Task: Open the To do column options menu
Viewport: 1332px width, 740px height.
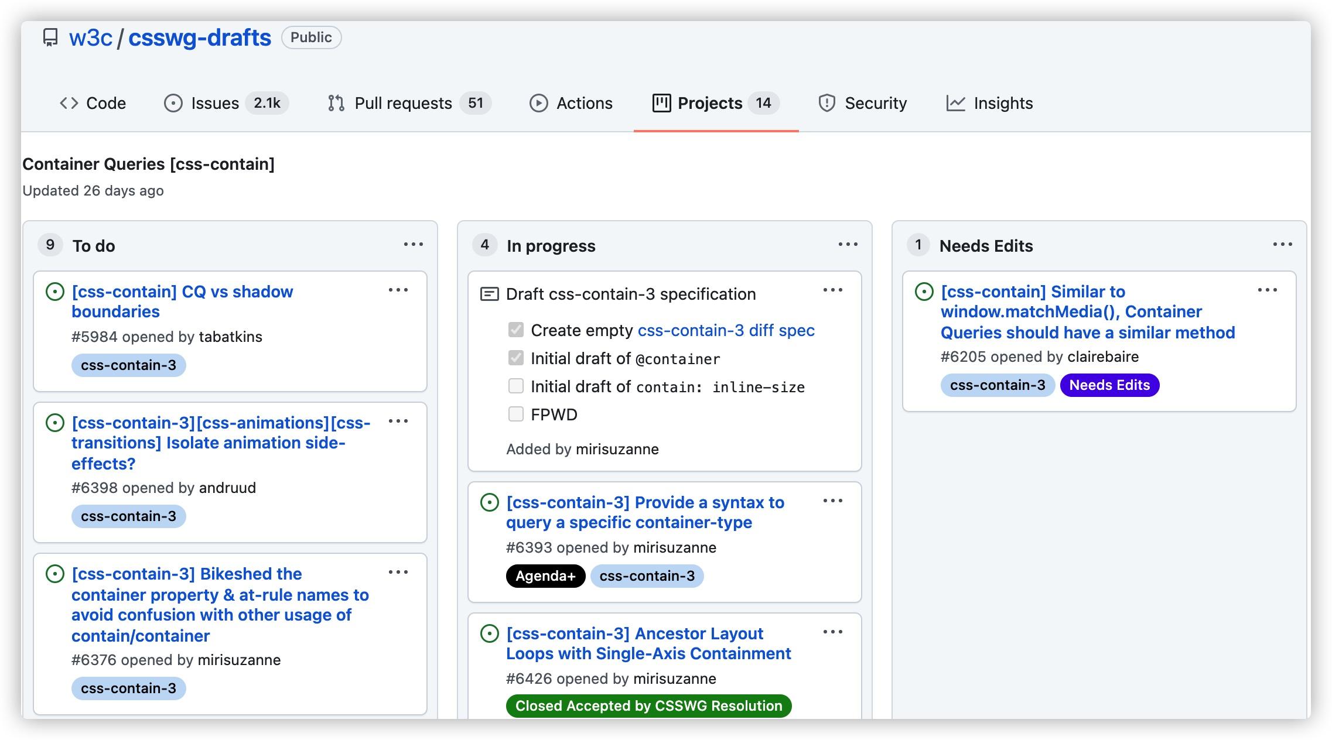Action: pyautogui.click(x=413, y=245)
